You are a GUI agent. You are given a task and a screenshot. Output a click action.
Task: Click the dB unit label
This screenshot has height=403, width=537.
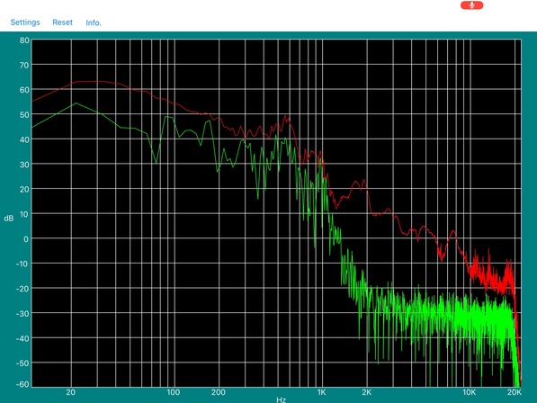[x=9, y=218]
